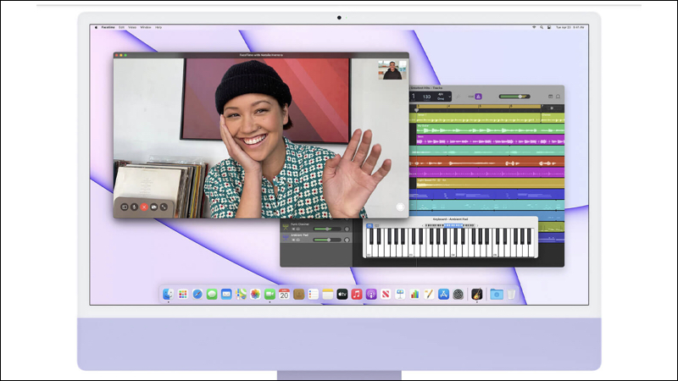678x381 pixels.
Task: Enter full screen from FaceTime call controls
Action: 164,207
